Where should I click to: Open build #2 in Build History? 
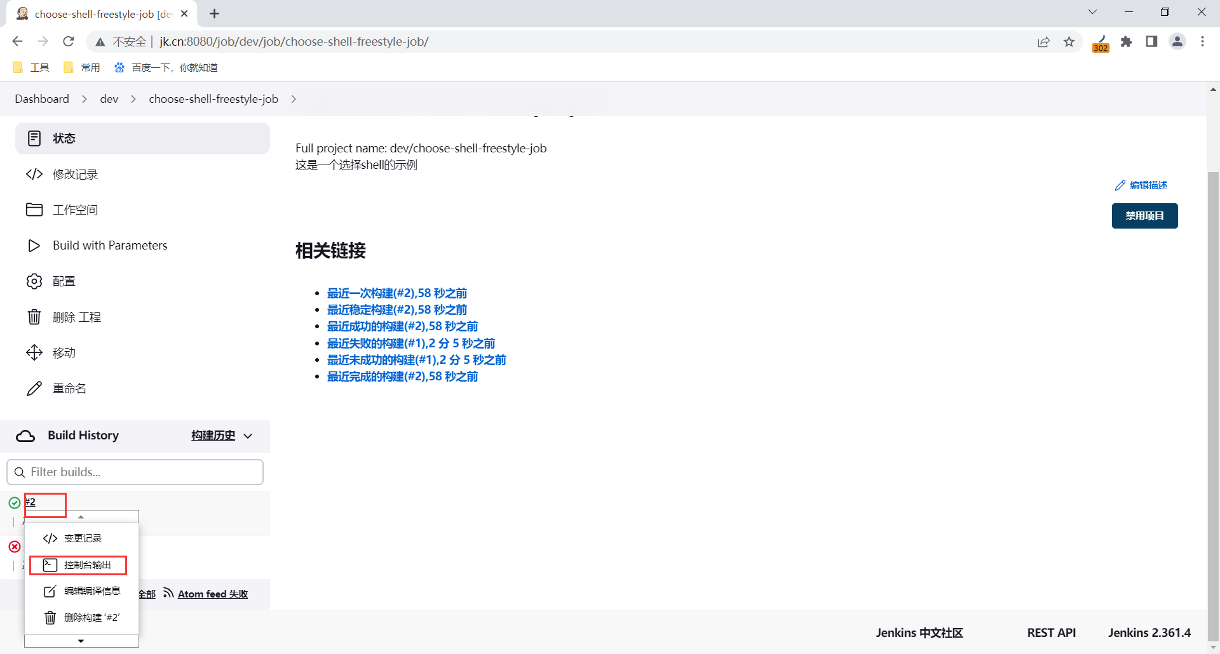[x=30, y=502]
